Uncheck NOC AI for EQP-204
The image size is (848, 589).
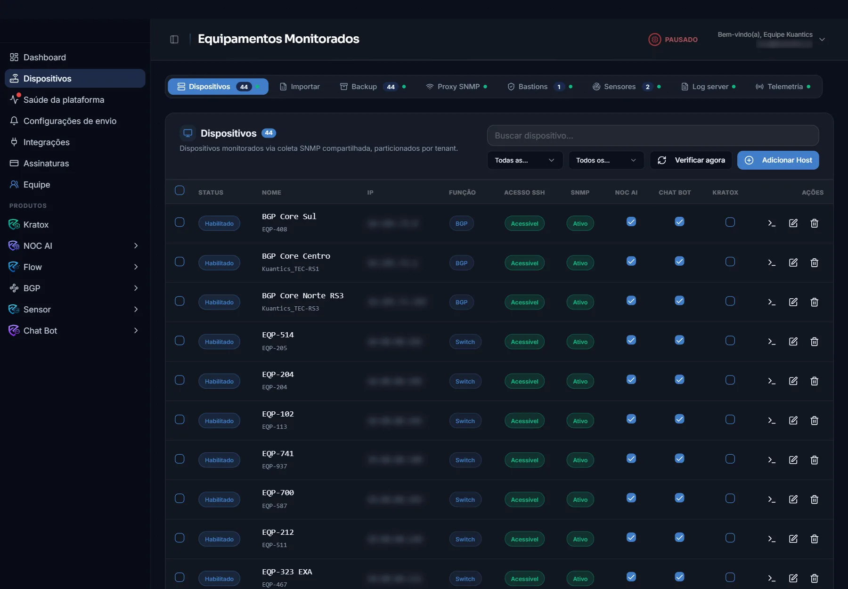click(x=631, y=379)
